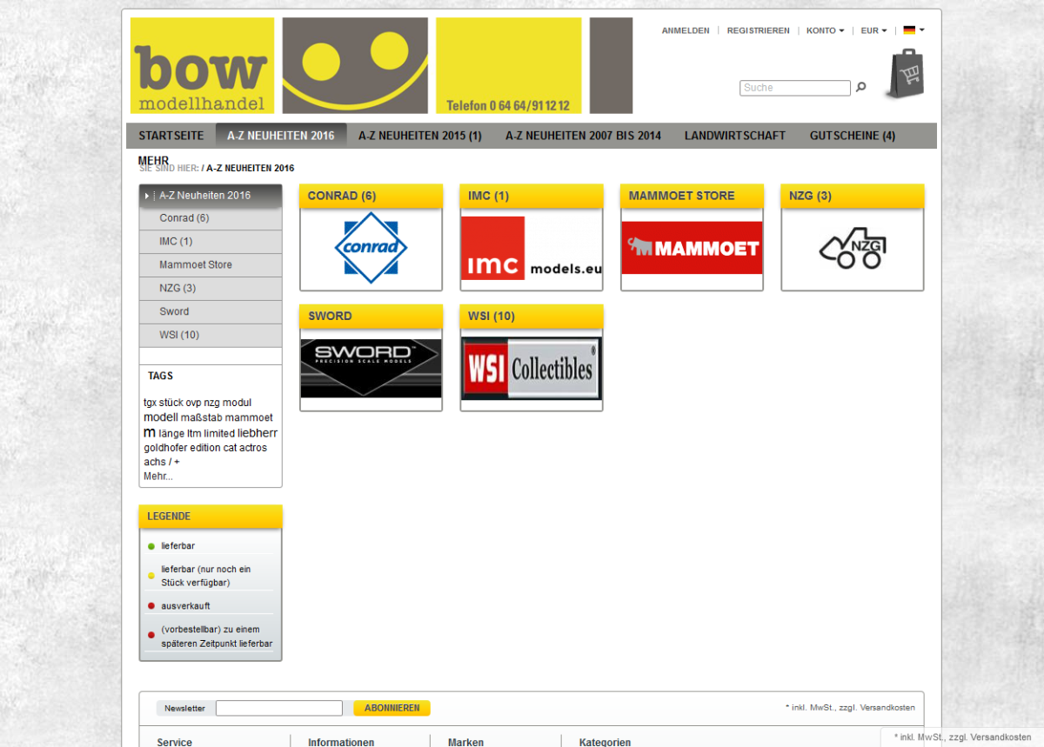The width and height of the screenshot is (1044, 747).
Task: Expand the KONTO dropdown
Action: (x=825, y=30)
